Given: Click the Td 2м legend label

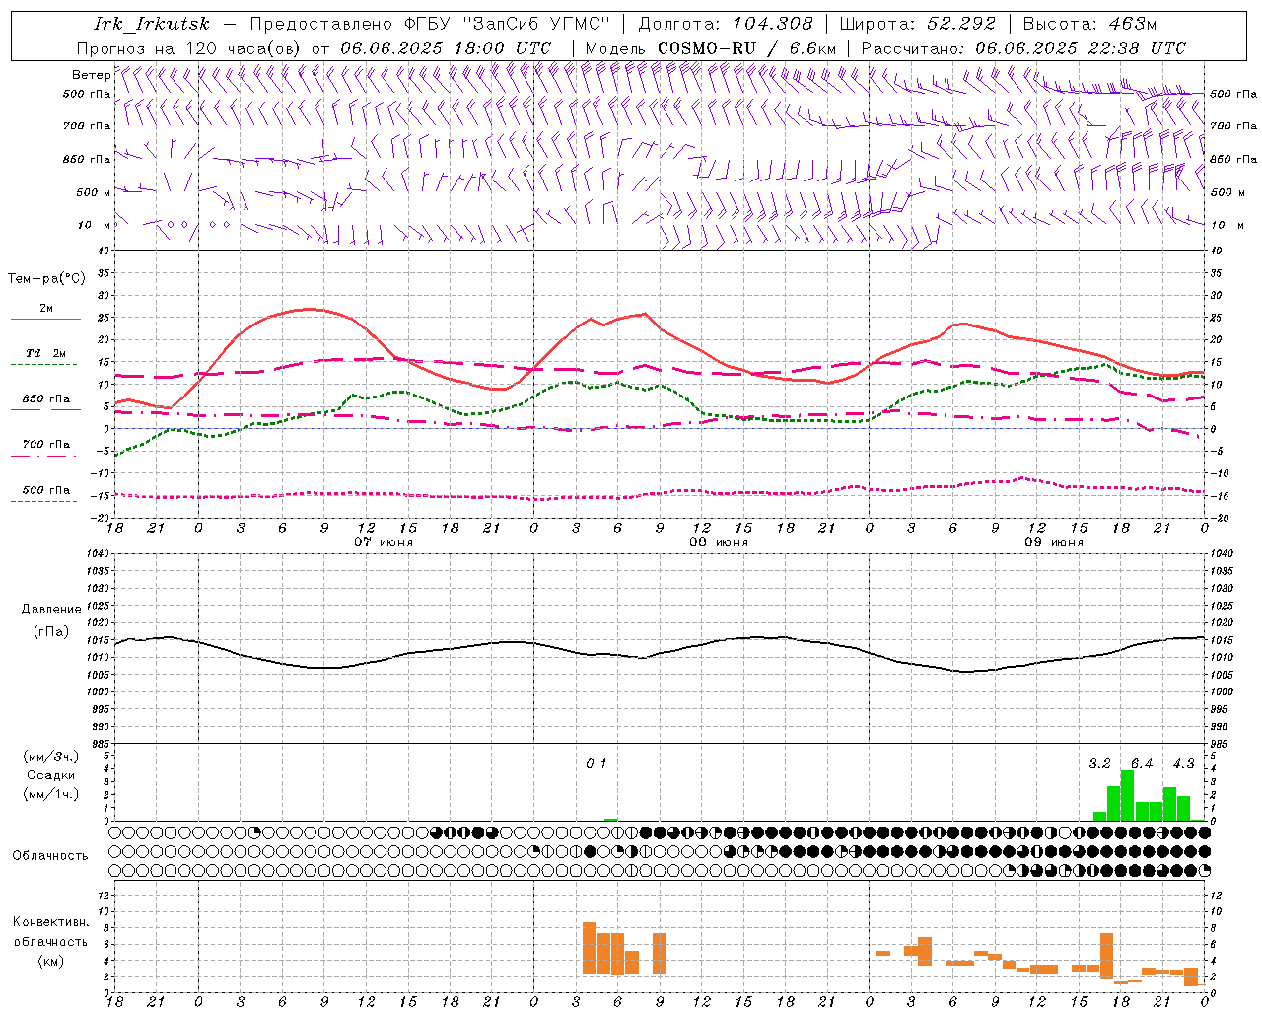Looking at the screenshot, I should pyautogui.click(x=46, y=353).
